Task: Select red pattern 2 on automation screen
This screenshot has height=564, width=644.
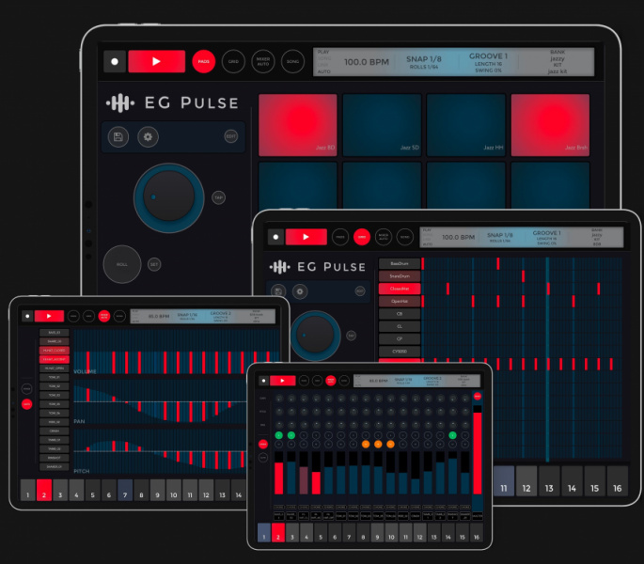Action: coord(44,490)
